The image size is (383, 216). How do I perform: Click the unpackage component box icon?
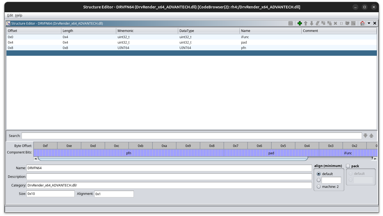[x=347, y=23]
